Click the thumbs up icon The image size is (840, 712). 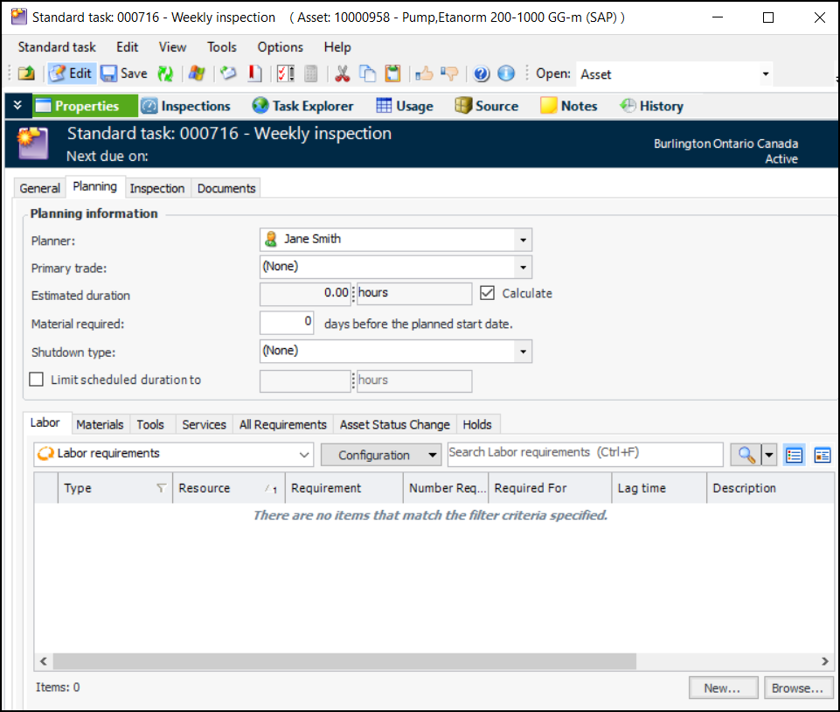point(424,73)
